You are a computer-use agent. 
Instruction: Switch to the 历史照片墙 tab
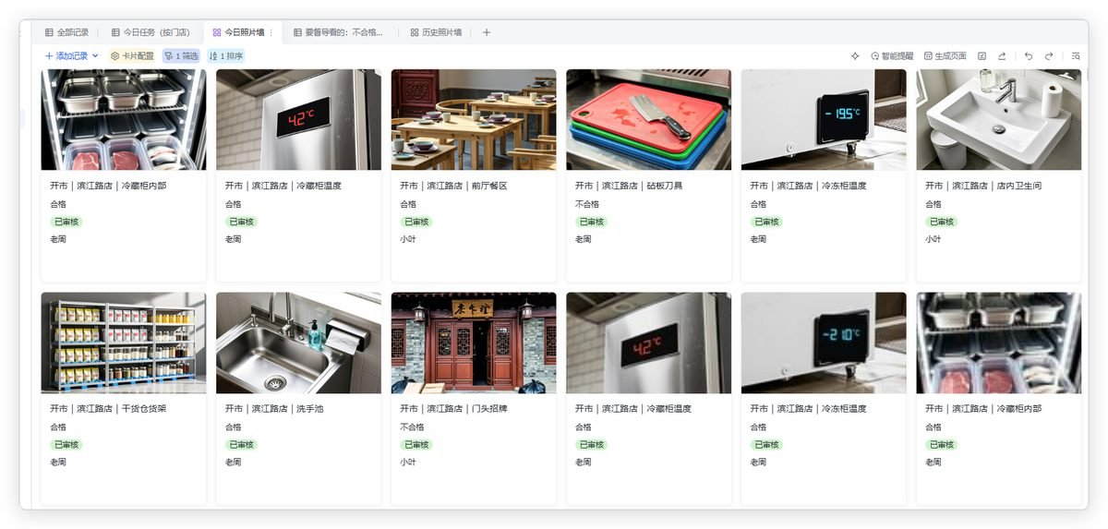coord(436,32)
